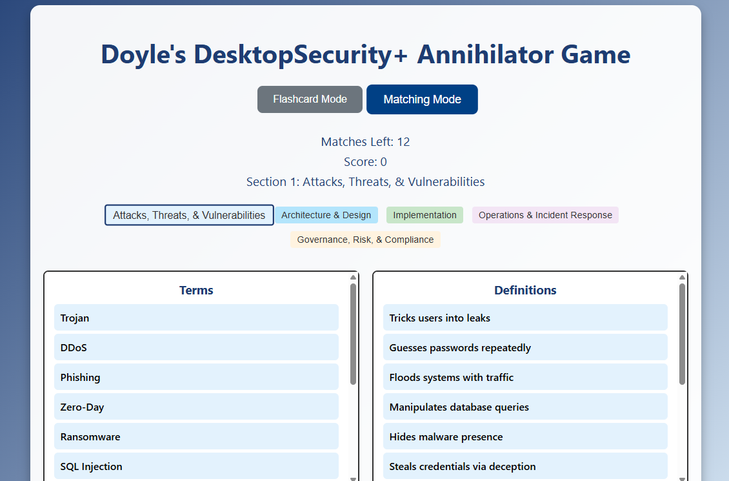
Task: Switch to Flashcard Mode
Action: pos(310,99)
